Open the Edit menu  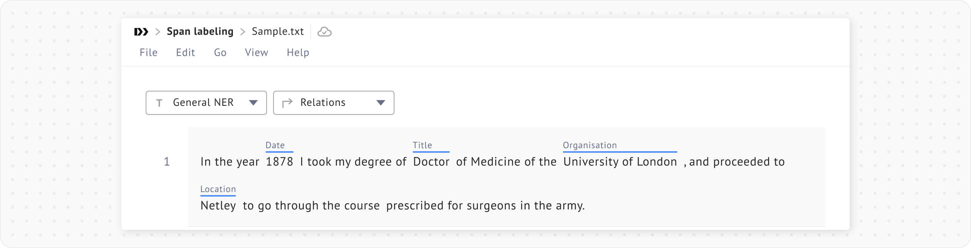tap(185, 53)
